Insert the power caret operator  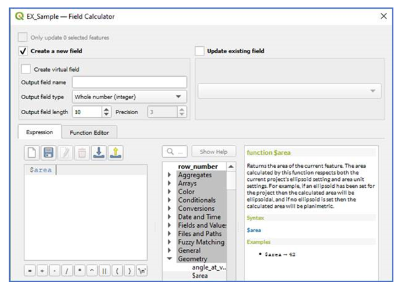92,271
